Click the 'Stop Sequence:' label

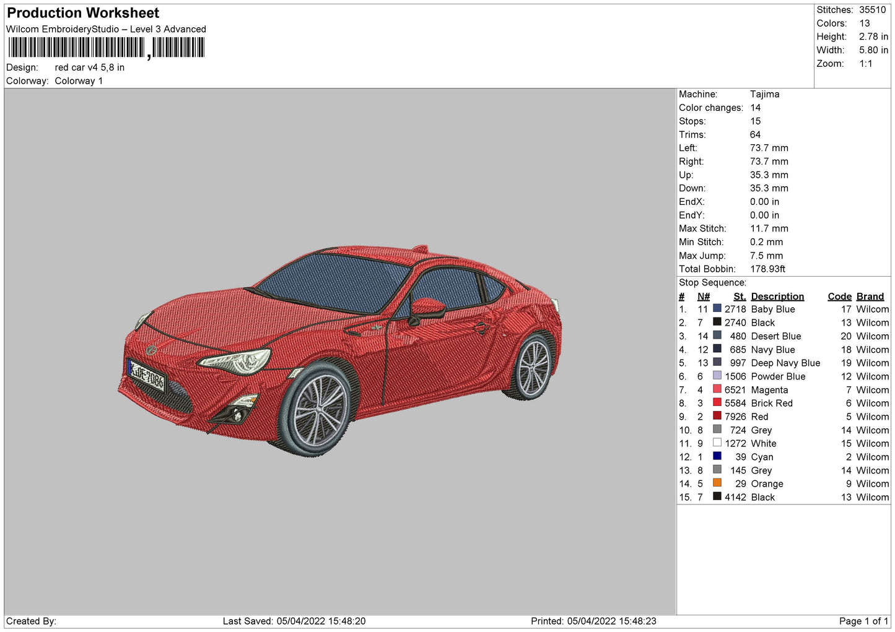pyautogui.click(x=713, y=283)
